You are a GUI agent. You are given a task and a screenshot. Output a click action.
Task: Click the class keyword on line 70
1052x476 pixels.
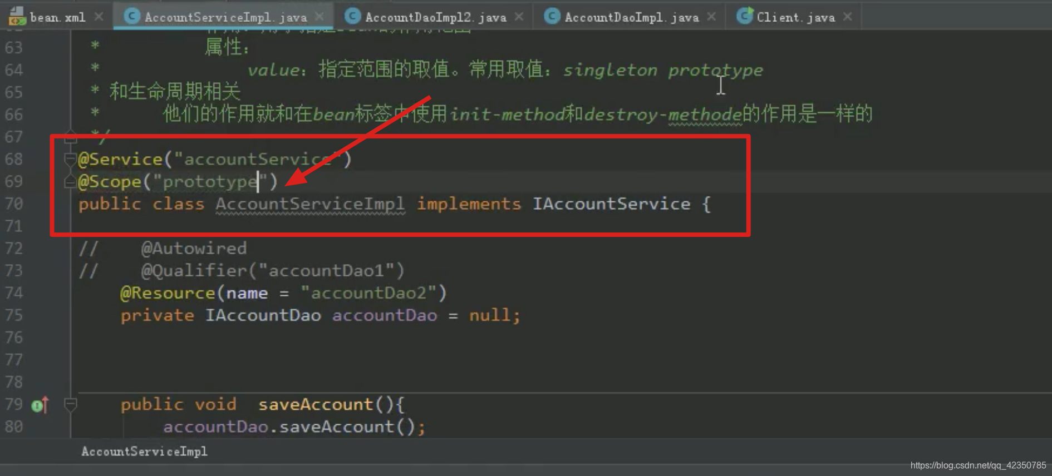pos(179,204)
